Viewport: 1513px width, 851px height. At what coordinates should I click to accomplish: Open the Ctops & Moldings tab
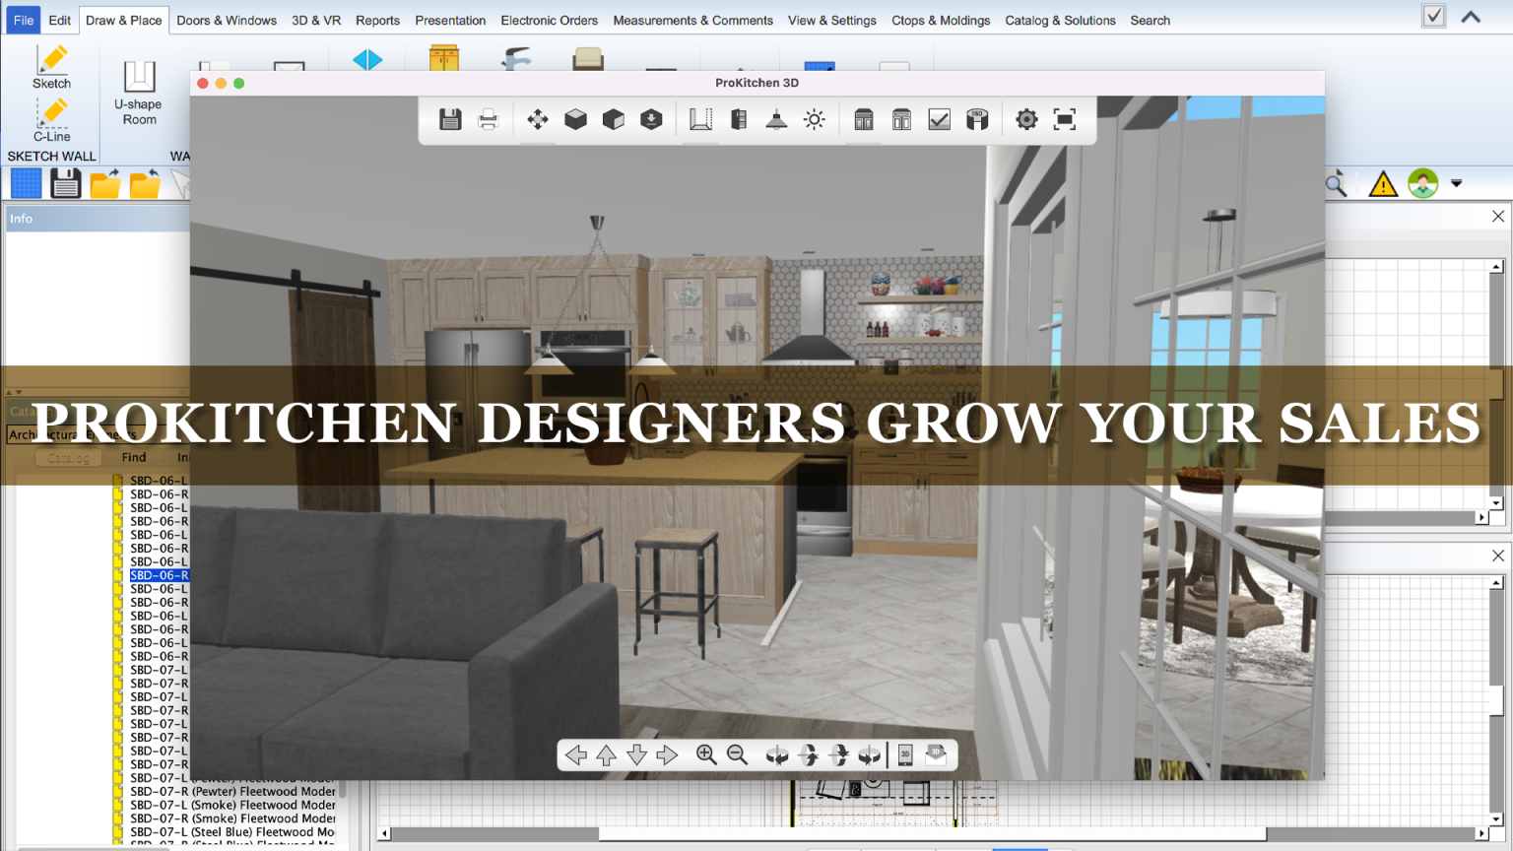pyautogui.click(x=941, y=20)
